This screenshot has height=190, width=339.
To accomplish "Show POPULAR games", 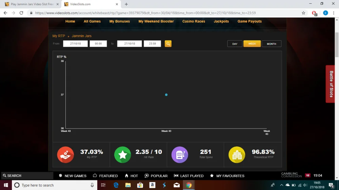I will (x=156, y=176).
